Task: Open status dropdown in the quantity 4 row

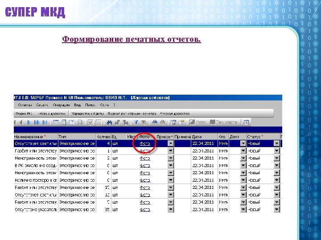Action: coord(276,144)
